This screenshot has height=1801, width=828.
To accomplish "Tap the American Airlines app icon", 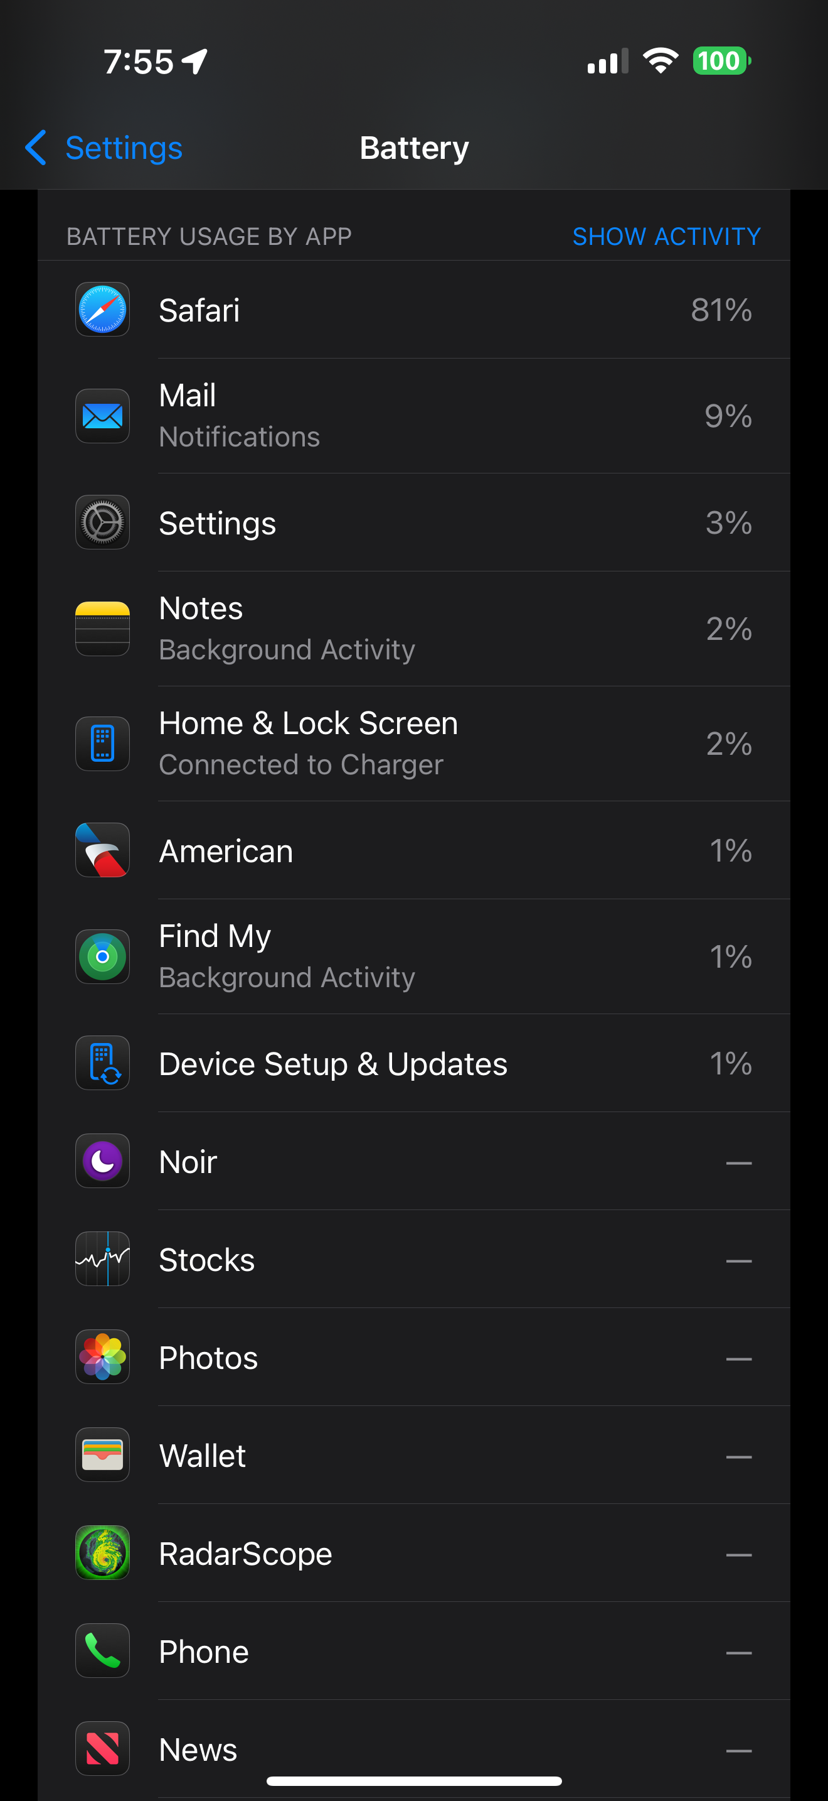I will pyautogui.click(x=103, y=850).
